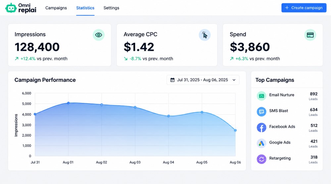Select the Aug 01 chart data point
The height and width of the screenshot is (184, 331).
pos(69,103)
